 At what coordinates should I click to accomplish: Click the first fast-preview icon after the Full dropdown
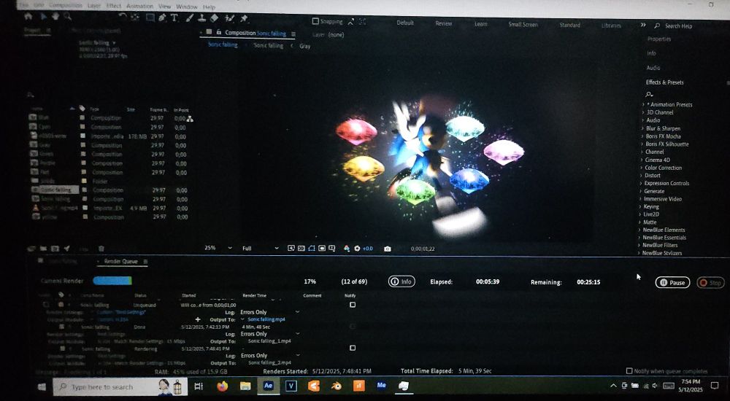click(x=291, y=249)
